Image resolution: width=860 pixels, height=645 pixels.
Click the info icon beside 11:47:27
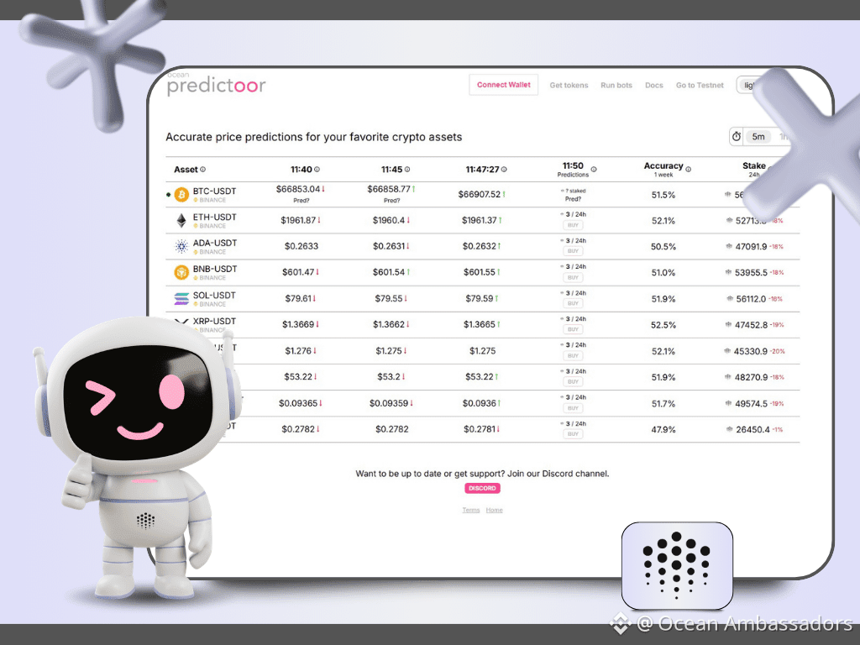[504, 170]
